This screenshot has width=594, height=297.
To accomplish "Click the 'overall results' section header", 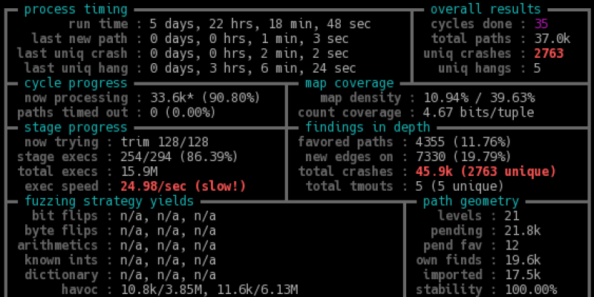I will [x=486, y=9].
